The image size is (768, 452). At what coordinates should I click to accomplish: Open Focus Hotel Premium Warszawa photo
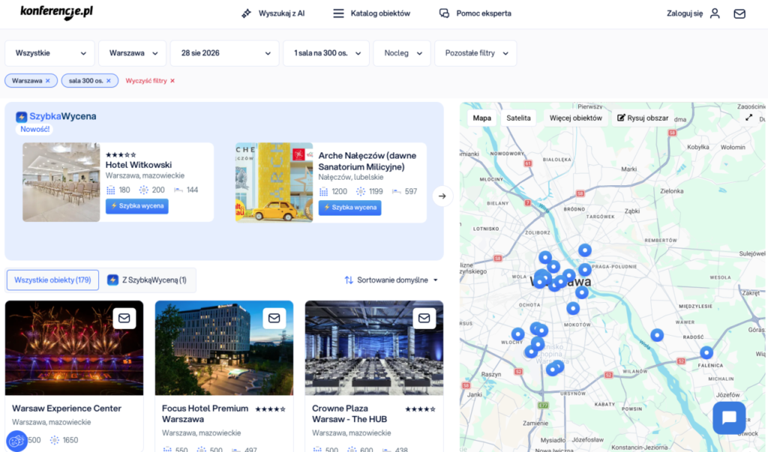tap(224, 348)
